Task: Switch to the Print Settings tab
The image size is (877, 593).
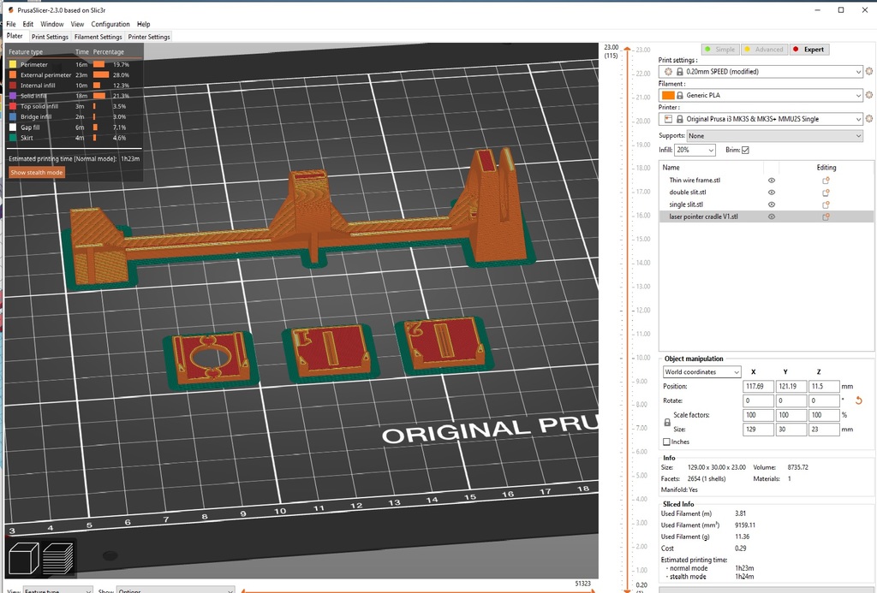Action: pyautogui.click(x=49, y=36)
